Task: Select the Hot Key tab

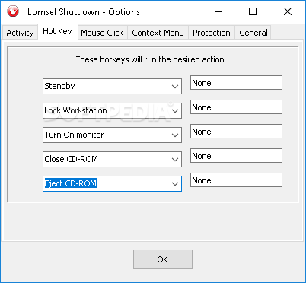Action: [57, 31]
